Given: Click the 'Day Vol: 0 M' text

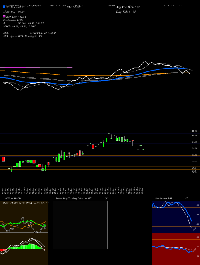Looking at the screenshot, I should pyautogui.click(x=126, y=12).
